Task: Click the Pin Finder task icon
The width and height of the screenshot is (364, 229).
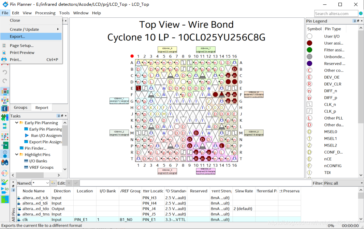Action: (x=21, y=148)
